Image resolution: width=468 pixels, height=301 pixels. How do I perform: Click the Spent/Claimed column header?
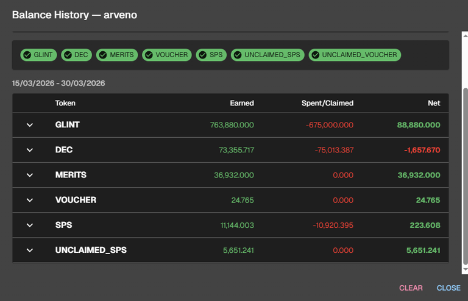(327, 103)
